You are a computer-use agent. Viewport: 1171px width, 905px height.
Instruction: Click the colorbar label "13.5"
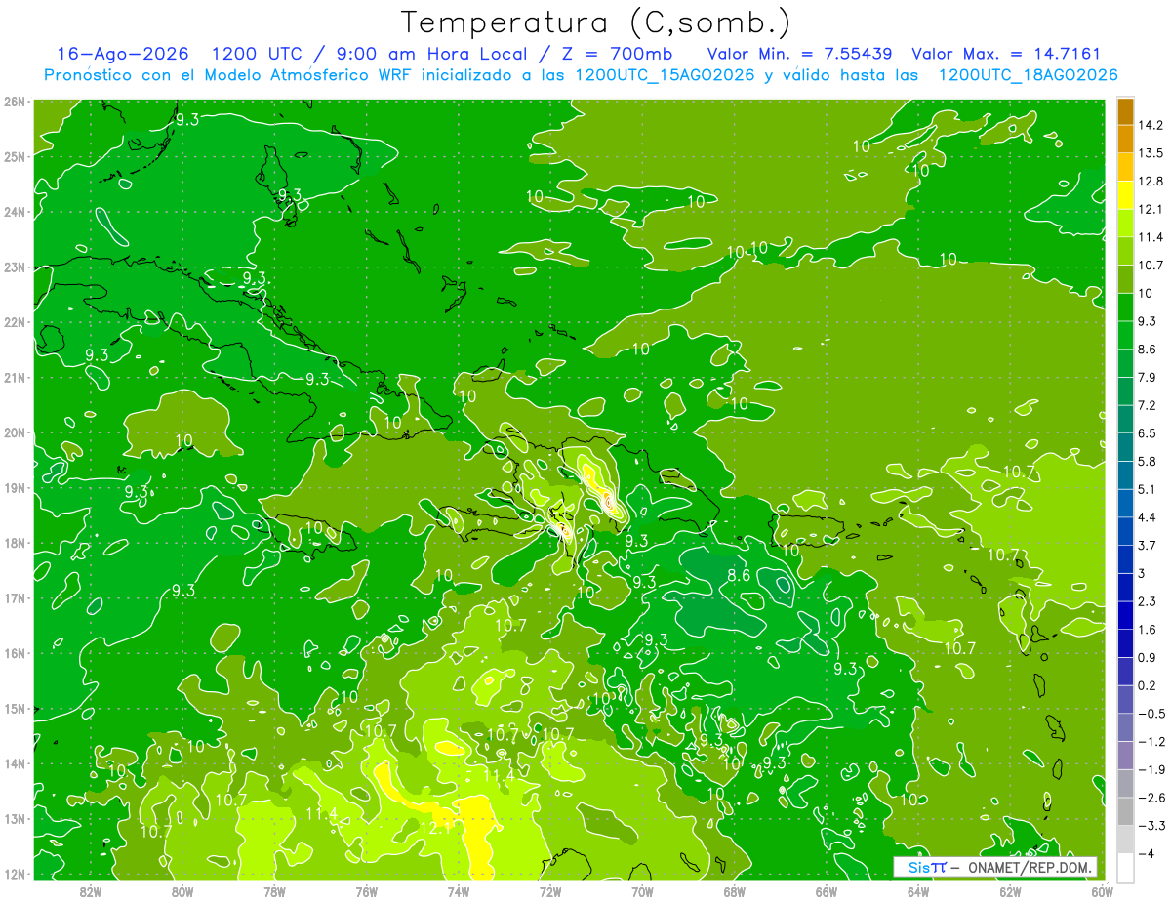click(1151, 153)
